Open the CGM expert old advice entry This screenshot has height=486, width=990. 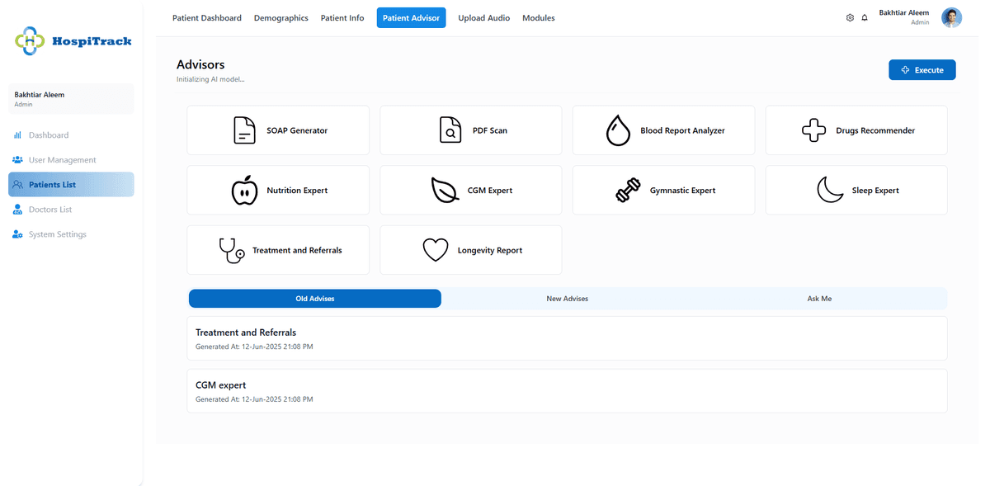(567, 391)
